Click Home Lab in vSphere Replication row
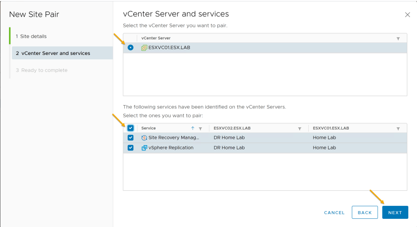 tap(324, 147)
